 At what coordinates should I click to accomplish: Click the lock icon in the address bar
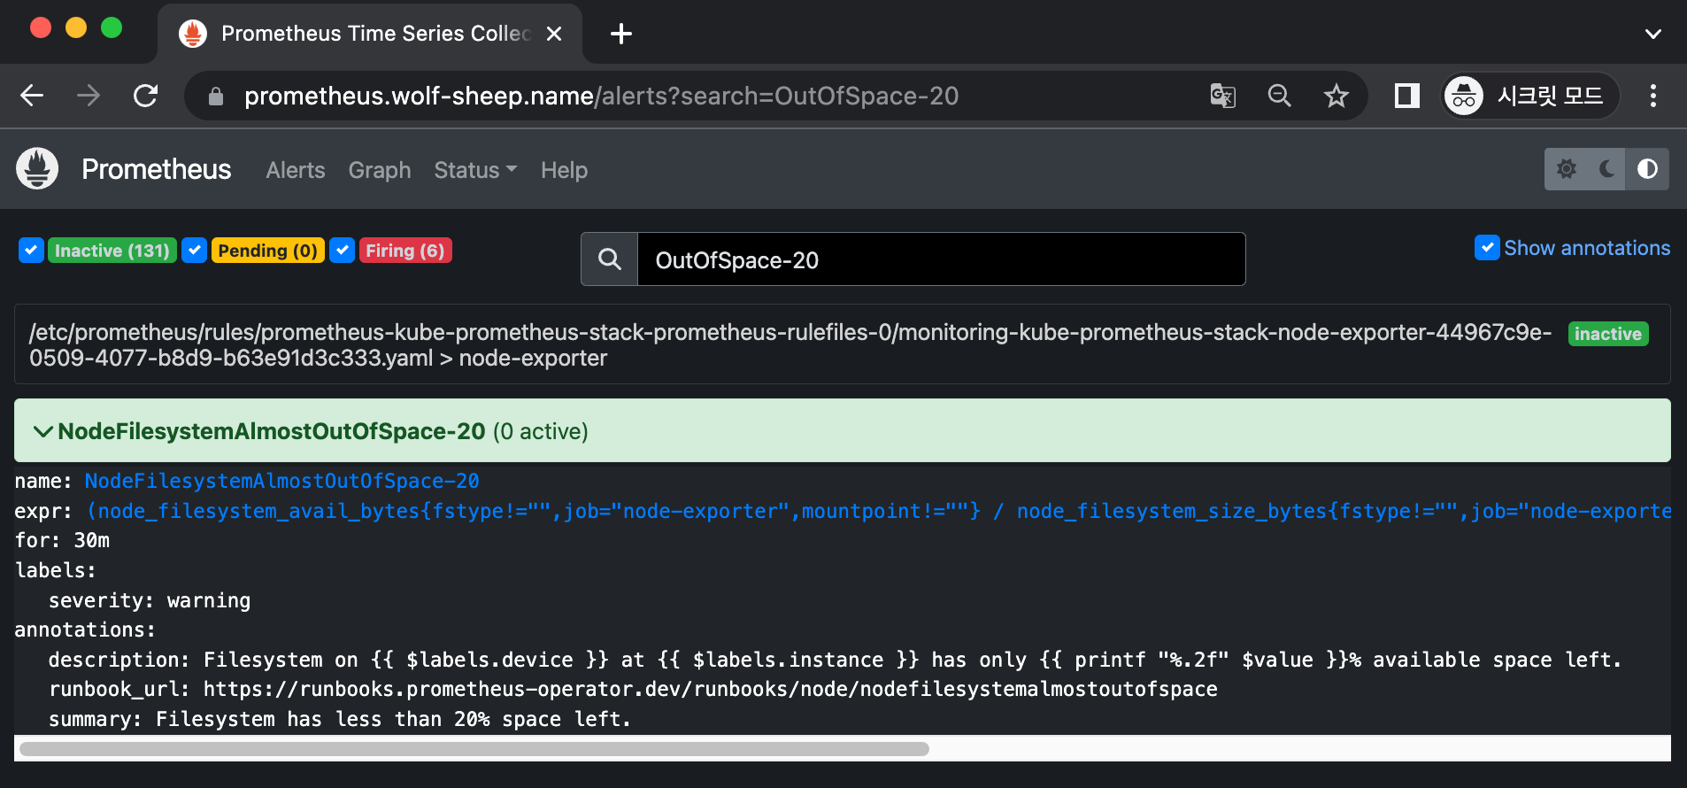tap(215, 97)
